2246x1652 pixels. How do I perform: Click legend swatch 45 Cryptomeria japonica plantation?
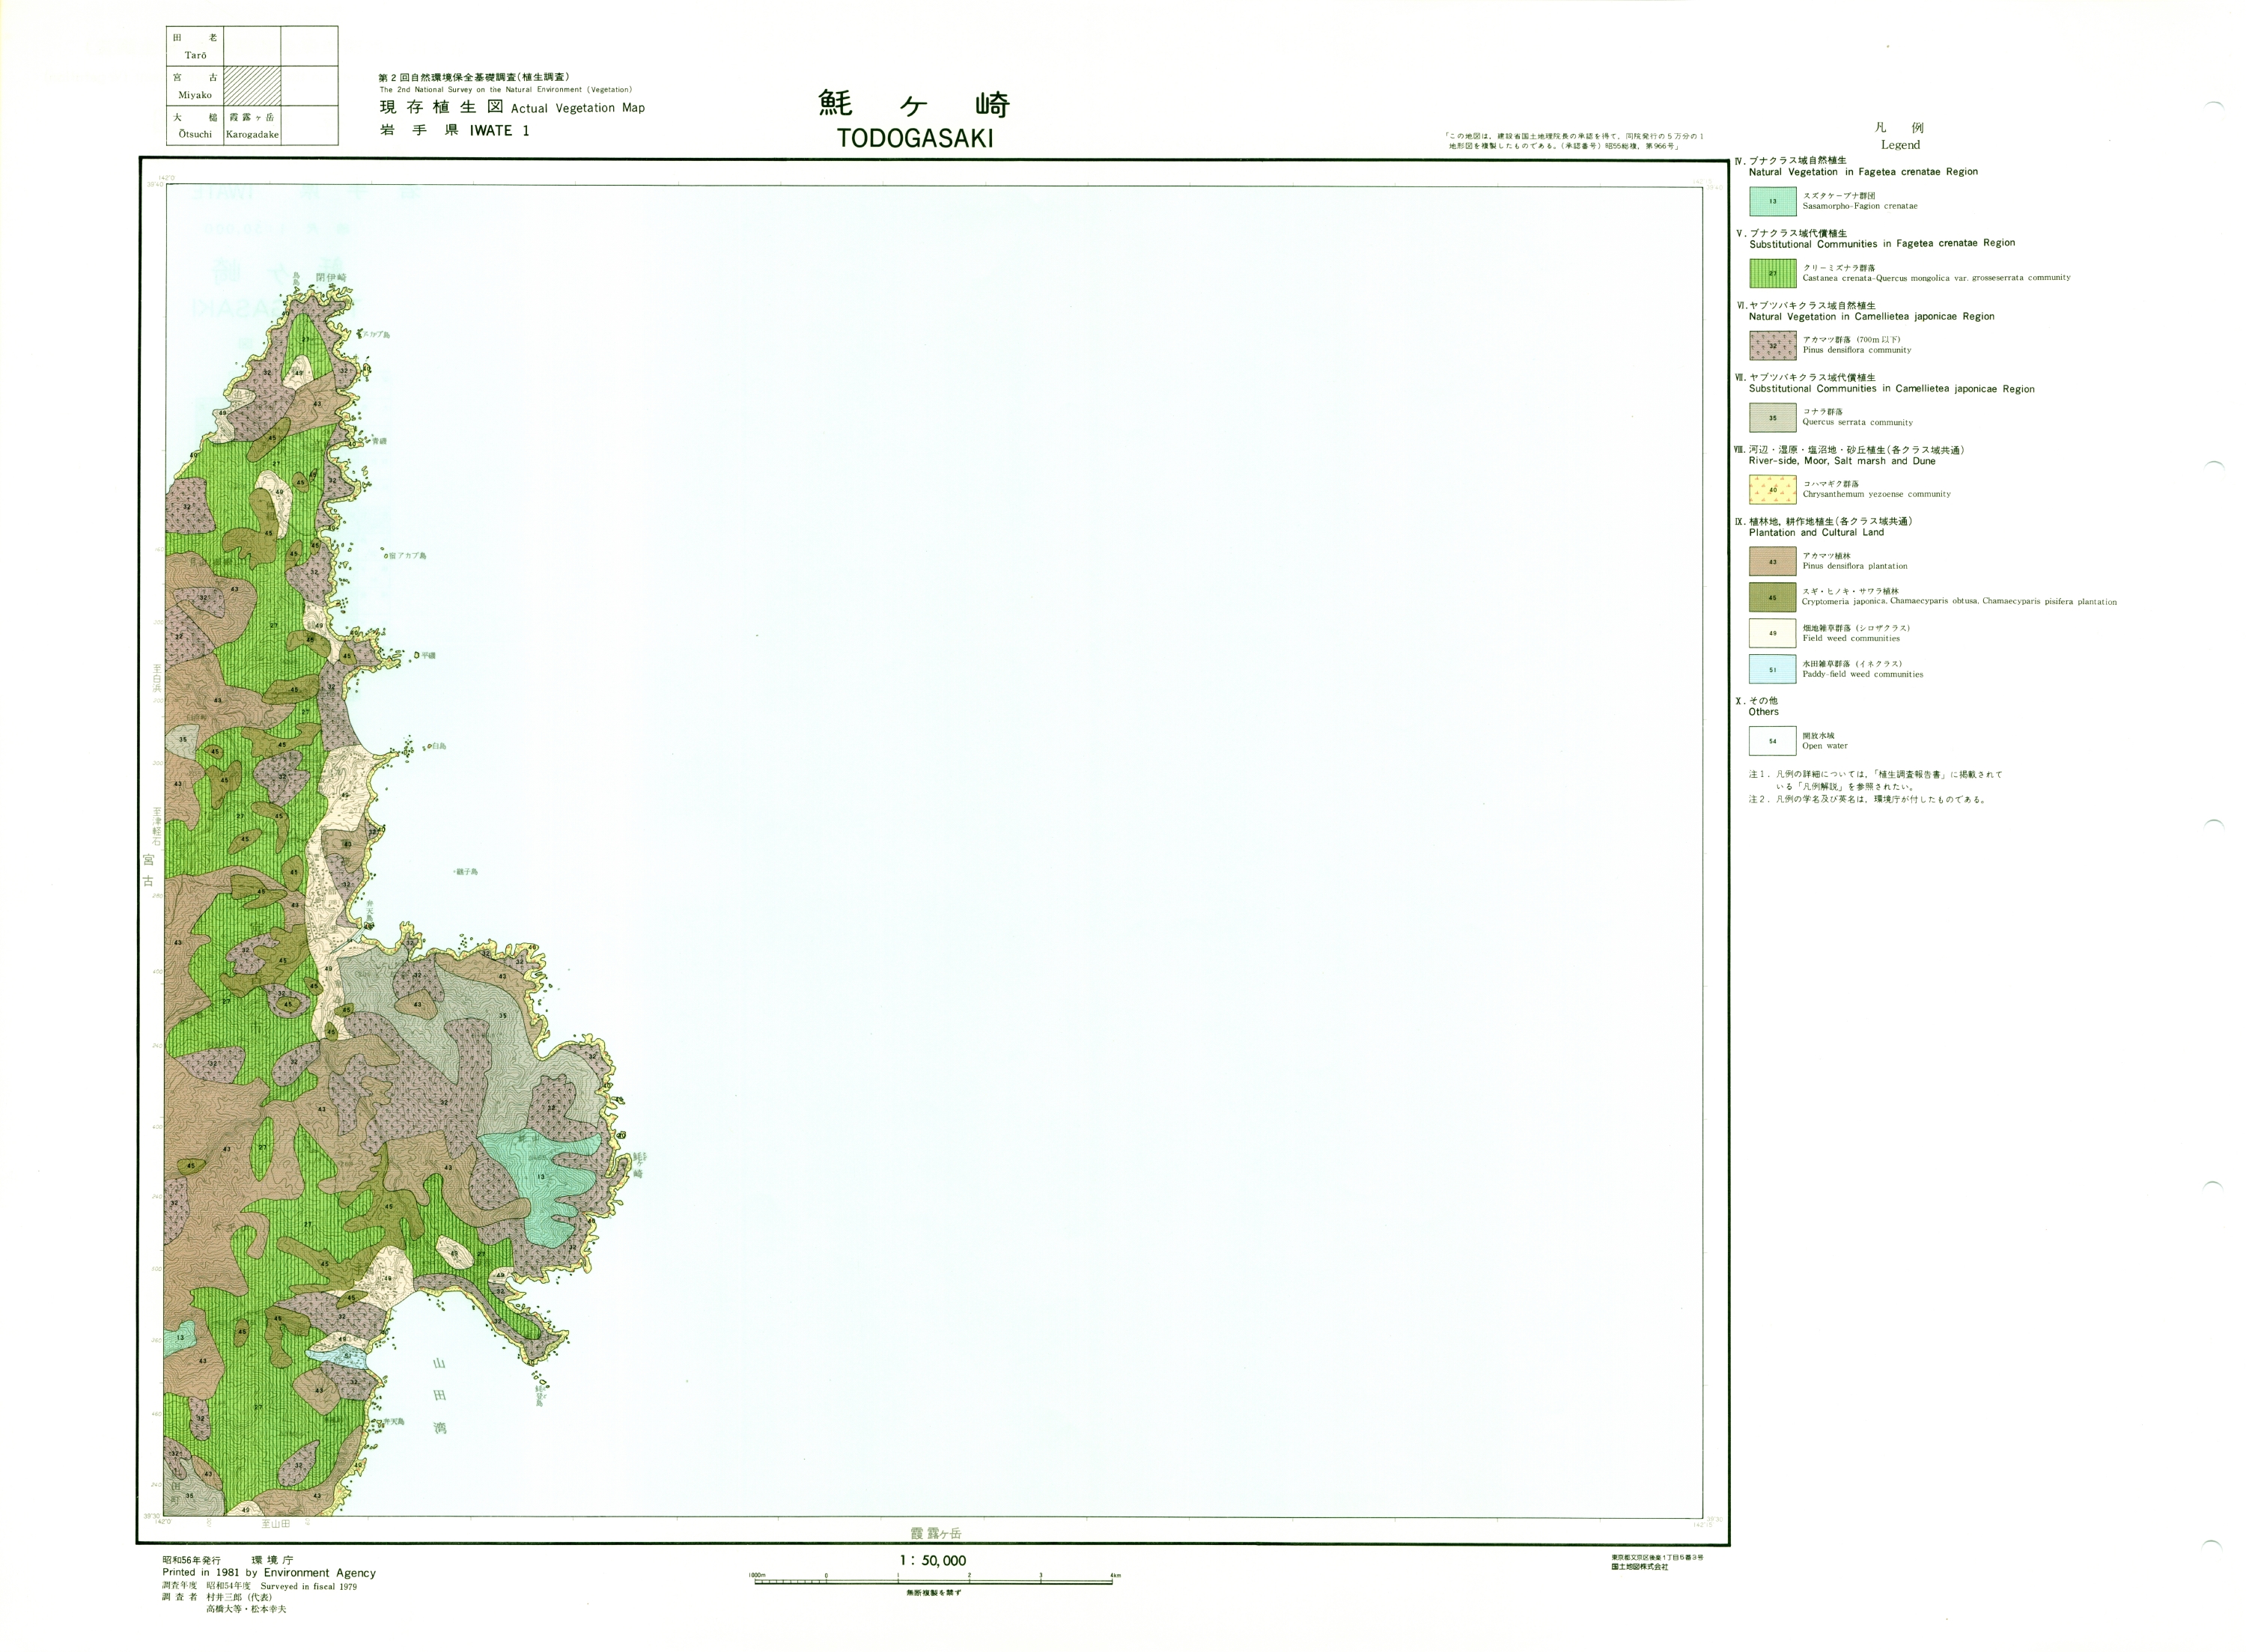(1772, 597)
